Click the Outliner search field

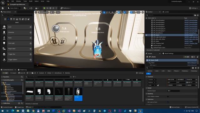coord(170,15)
